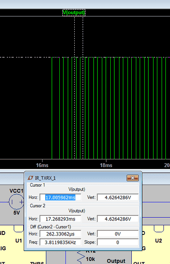
Task: Click the V(output) trace label
Action: tap(74, 13)
